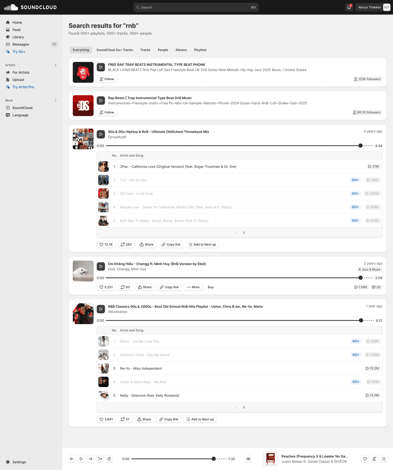Repost the mix with 262 reposts

point(126,244)
